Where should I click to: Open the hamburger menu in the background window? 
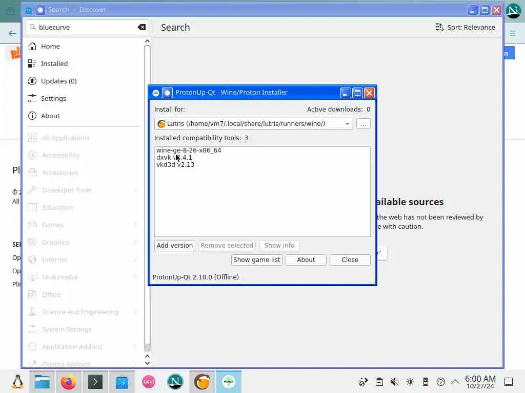click(513, 33)
